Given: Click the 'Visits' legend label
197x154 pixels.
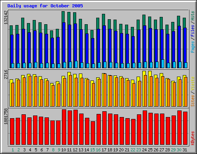Looking at the screenshot, I should point(192,84).
